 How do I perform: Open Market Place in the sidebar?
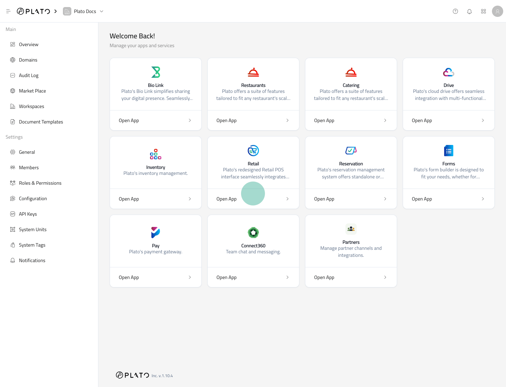pos(49,91)
